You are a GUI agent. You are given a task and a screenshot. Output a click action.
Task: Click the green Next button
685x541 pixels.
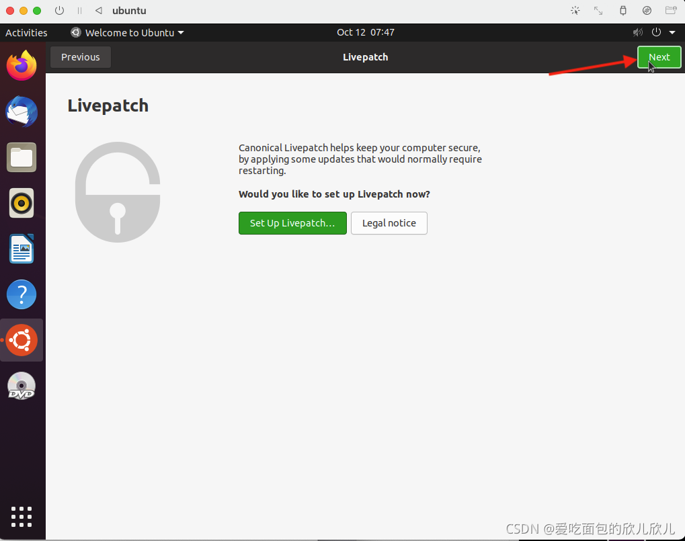(x=659, y=57)
